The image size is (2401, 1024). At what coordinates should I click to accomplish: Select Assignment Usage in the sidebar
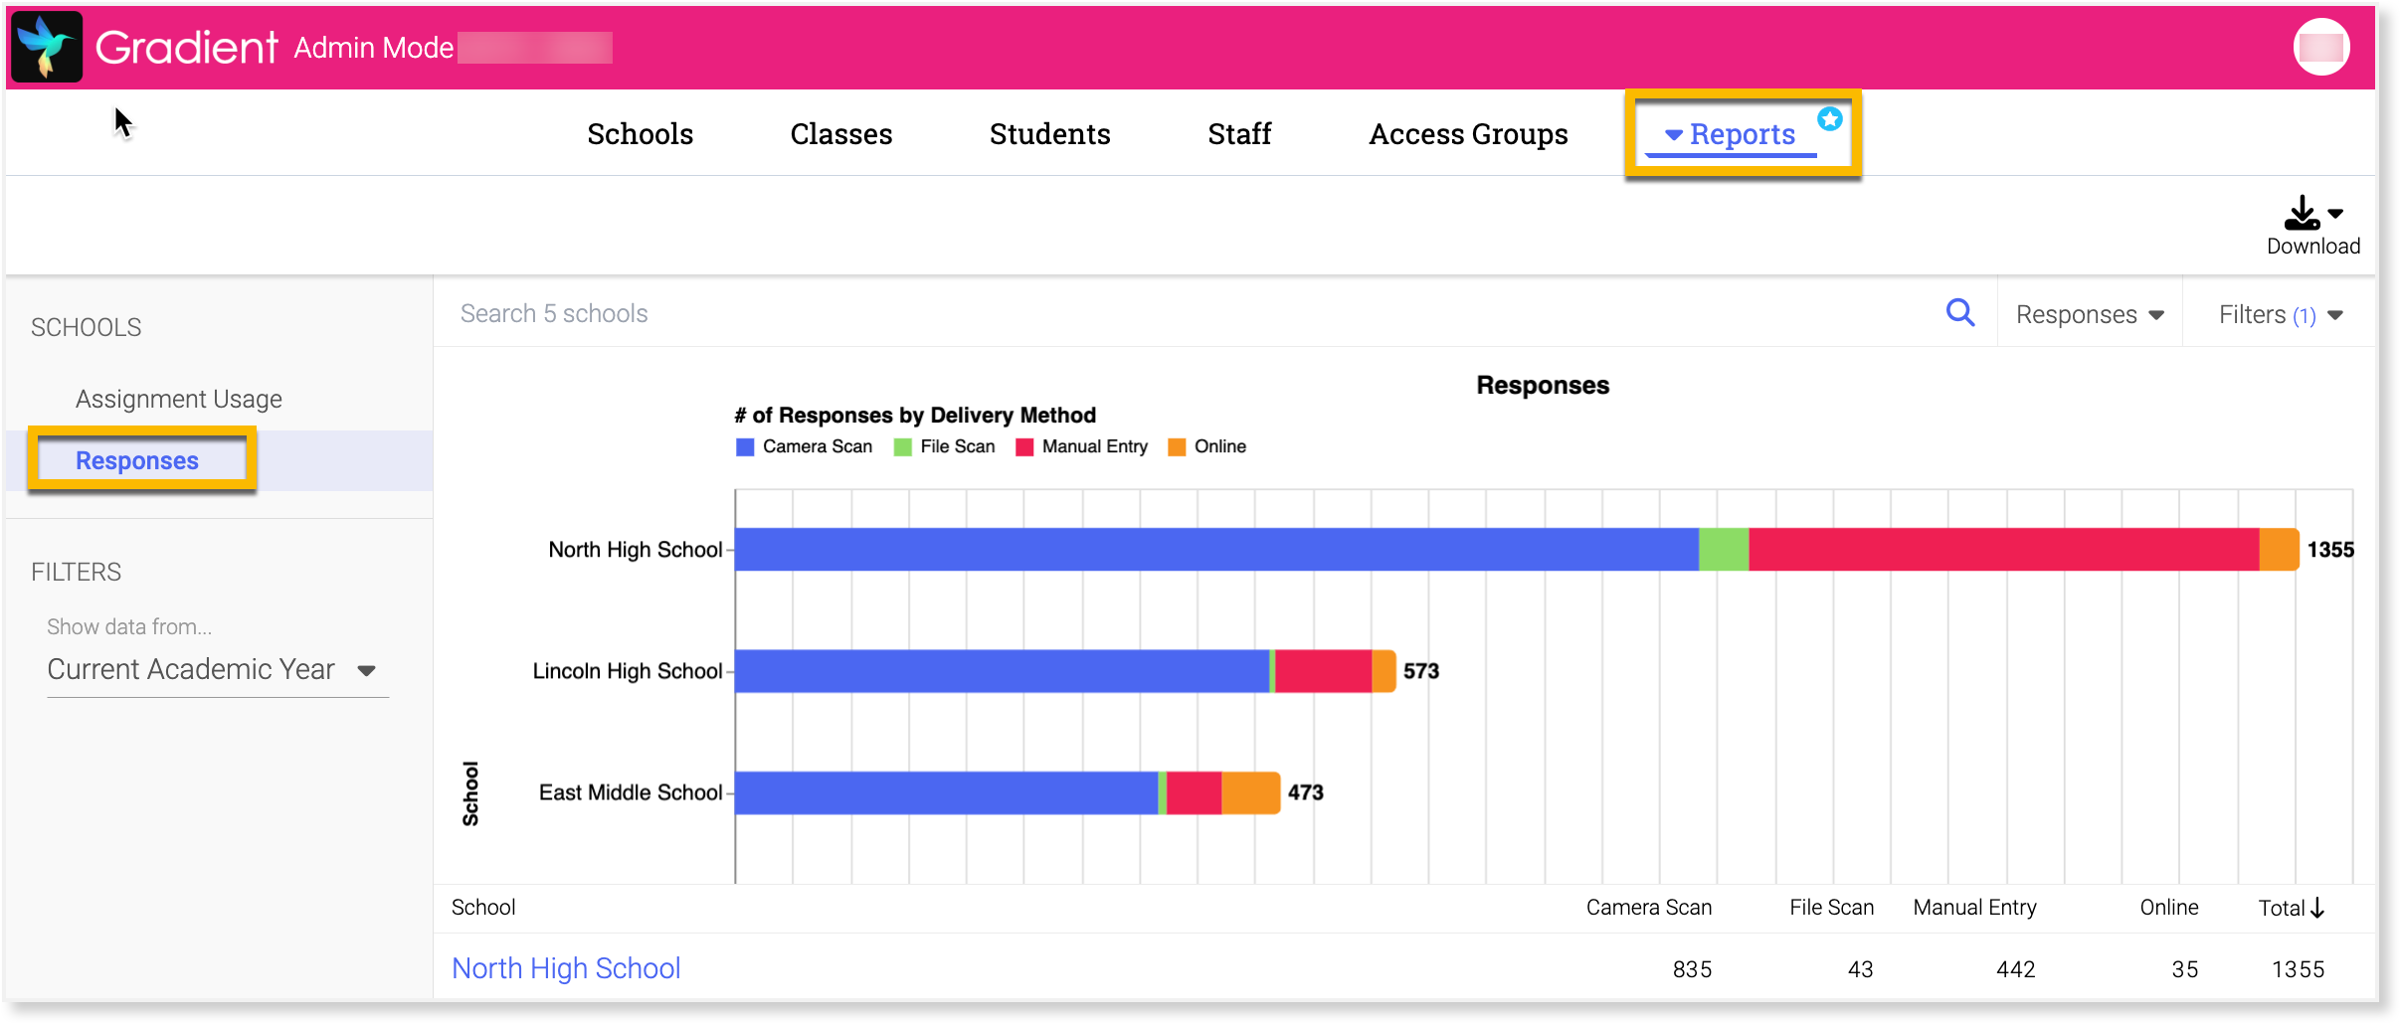click(x=179, y=399)
